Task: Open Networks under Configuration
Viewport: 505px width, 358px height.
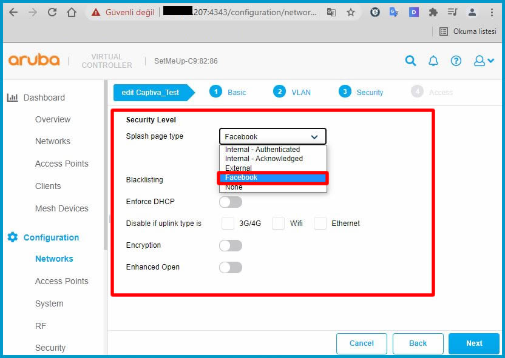Action: tap(54, 259)
